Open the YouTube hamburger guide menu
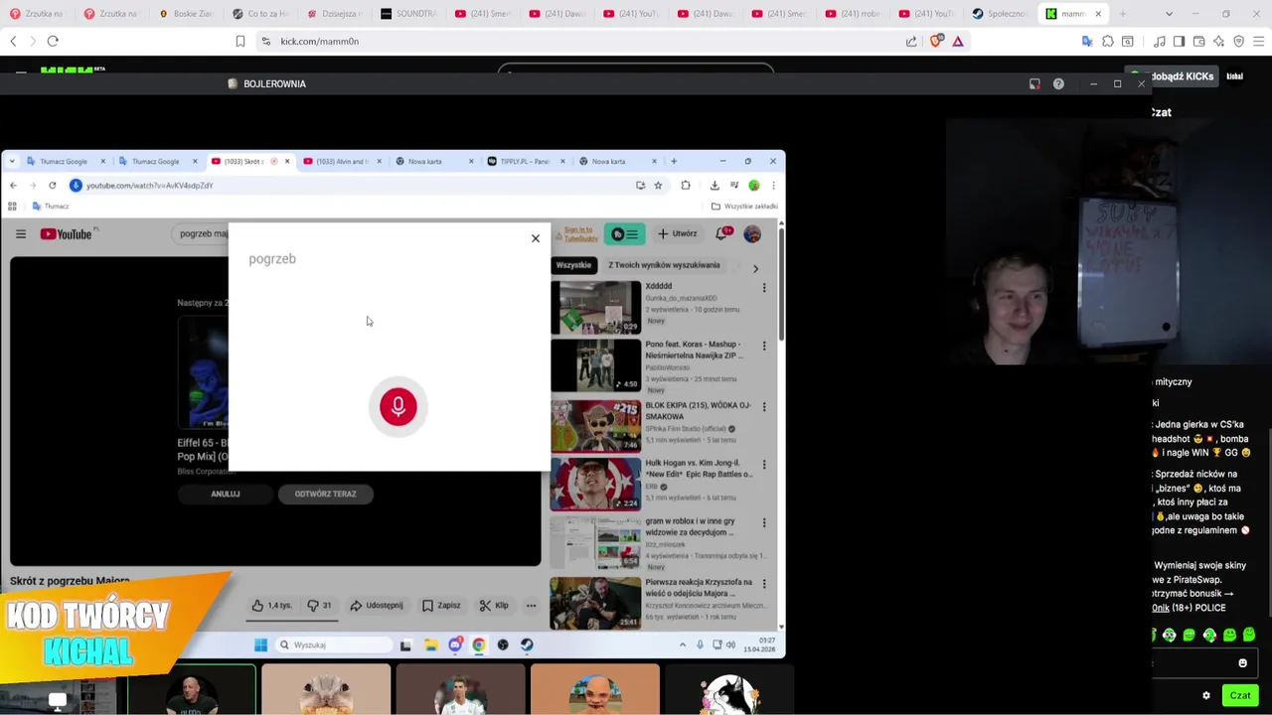This screenshot has width=1272, height=715. [x=20, y=233]
